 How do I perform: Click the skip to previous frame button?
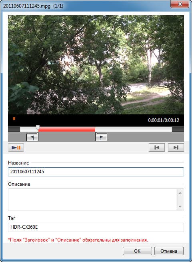pos(157,147)
